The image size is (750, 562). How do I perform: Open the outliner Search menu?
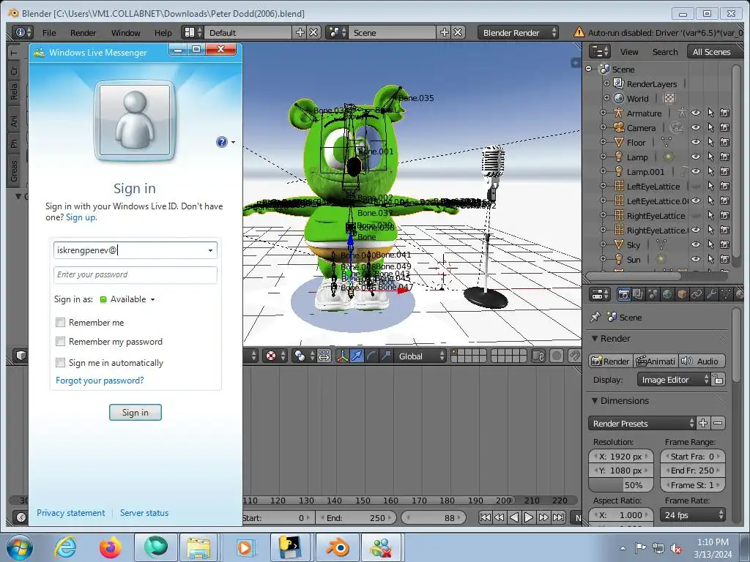point(665,52)
